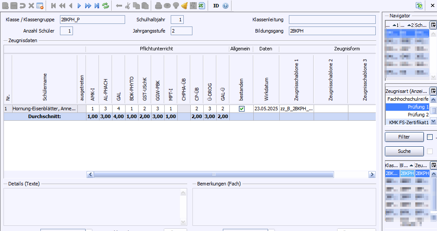Tick the checkbox beside the Filter button
This screenshot has width=437, height=231.
tap(430, 137)
